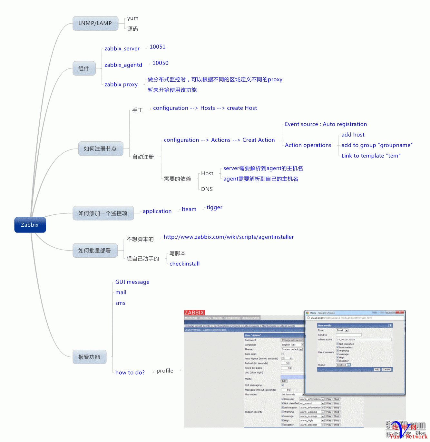430x442 pixels.
Task: Click the ZABBIX logo in the embedded screenshot
Action: pyautogui.click(x=194, y=313)
